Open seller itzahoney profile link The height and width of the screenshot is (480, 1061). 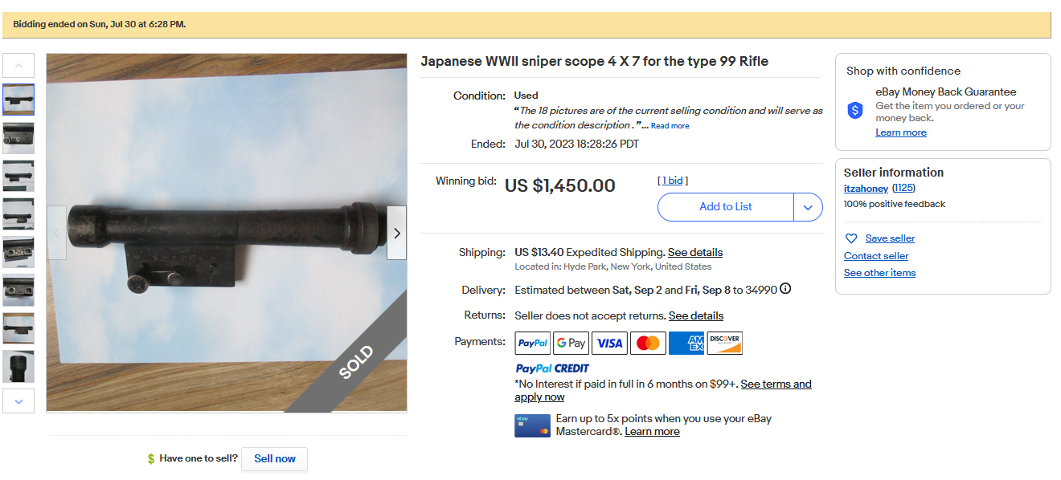pos(866,189)
